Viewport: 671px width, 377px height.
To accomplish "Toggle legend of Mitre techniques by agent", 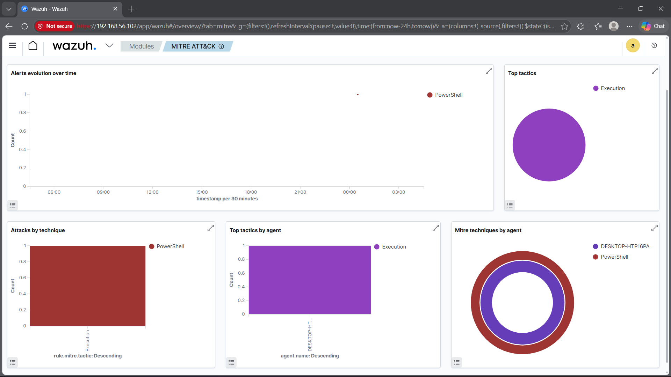I will pyautogui.click(x=457, y=362).
